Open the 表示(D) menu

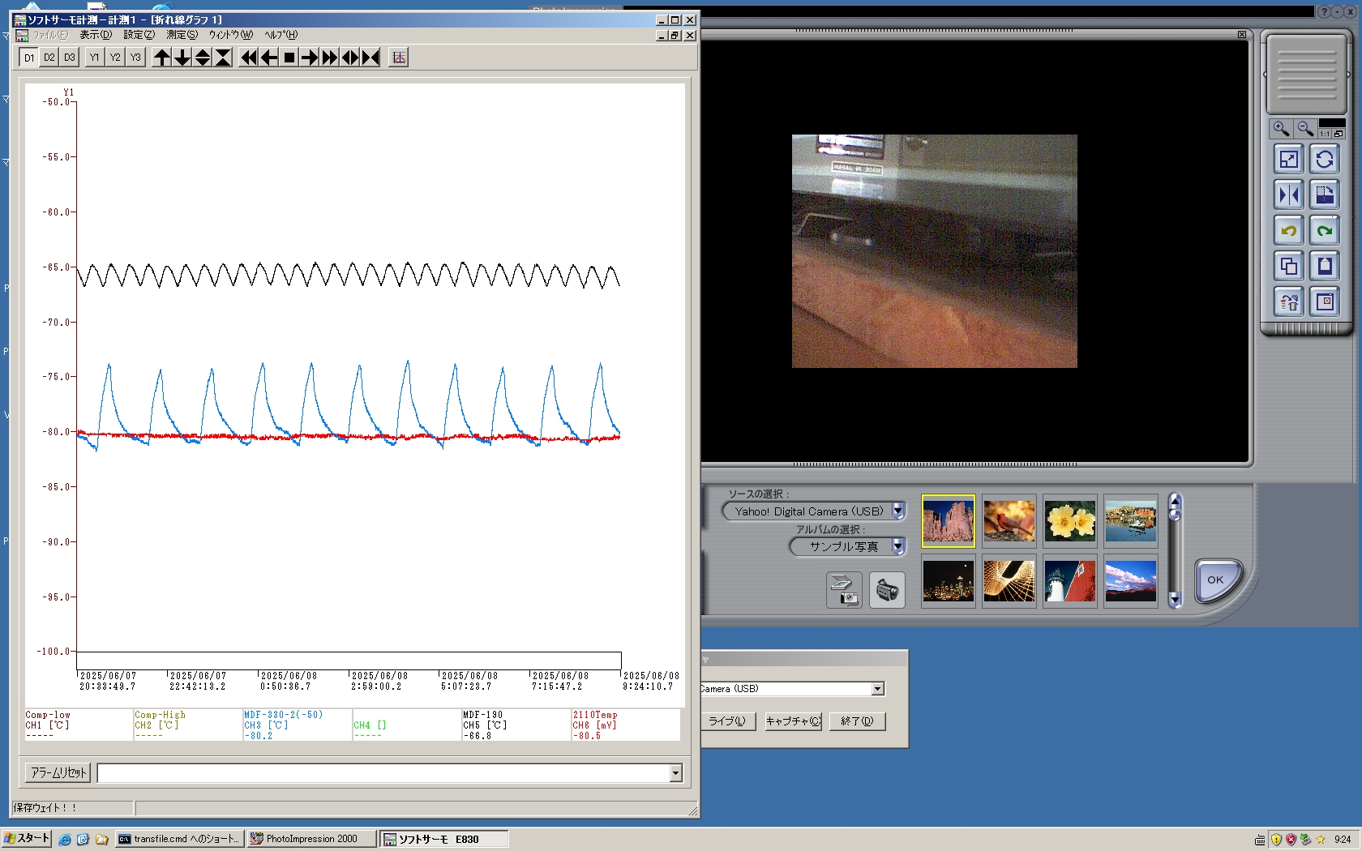point(96,35)
